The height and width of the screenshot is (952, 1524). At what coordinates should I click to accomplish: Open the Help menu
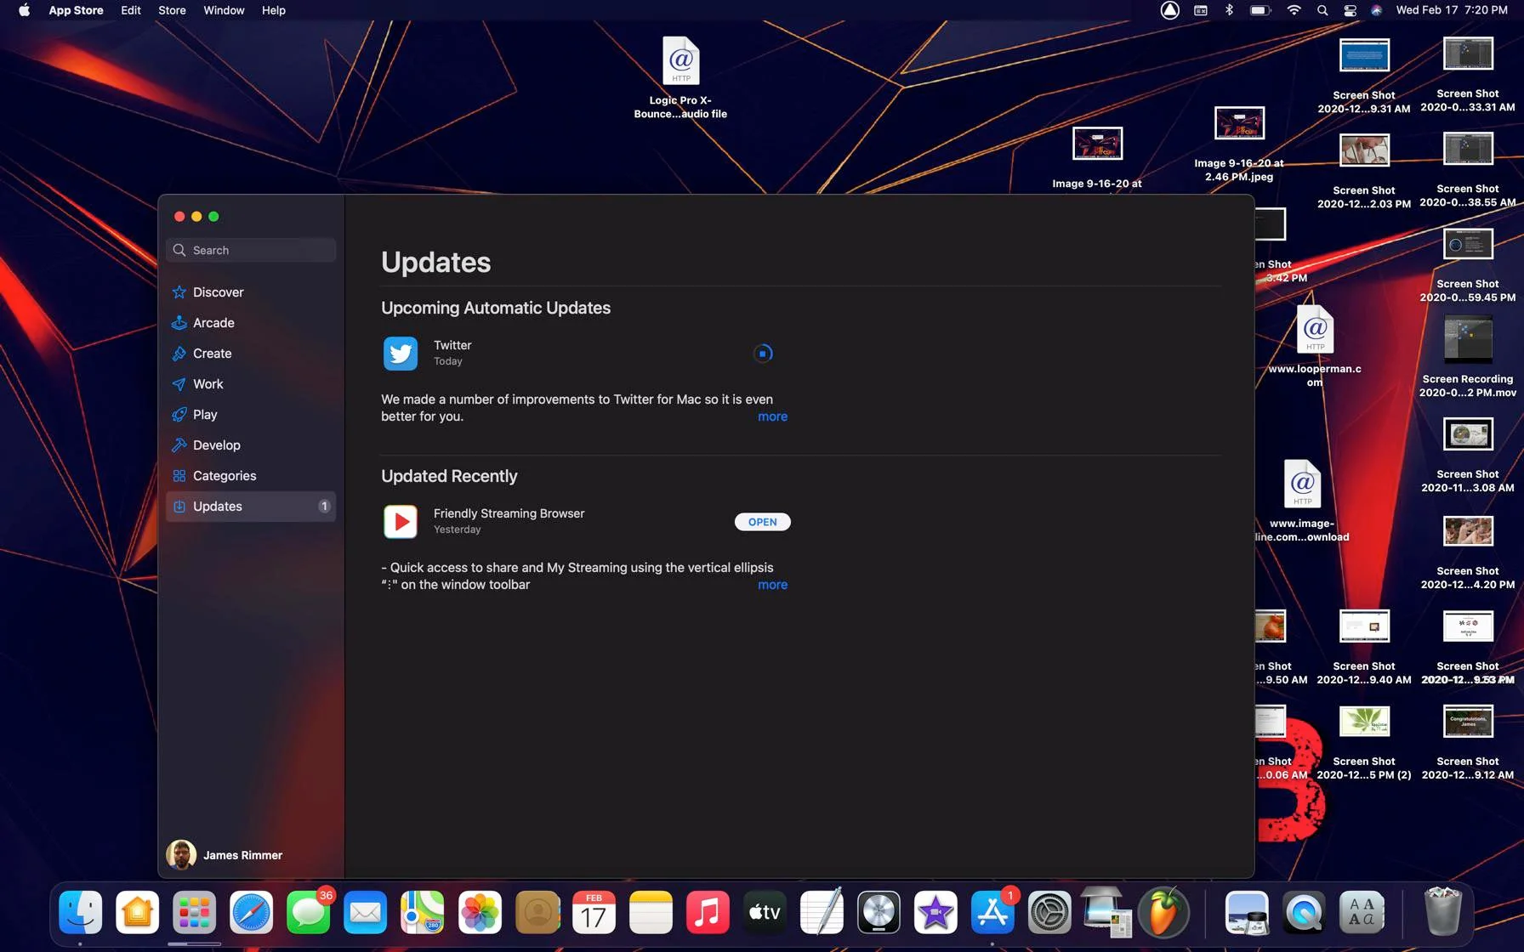[274, 10]
